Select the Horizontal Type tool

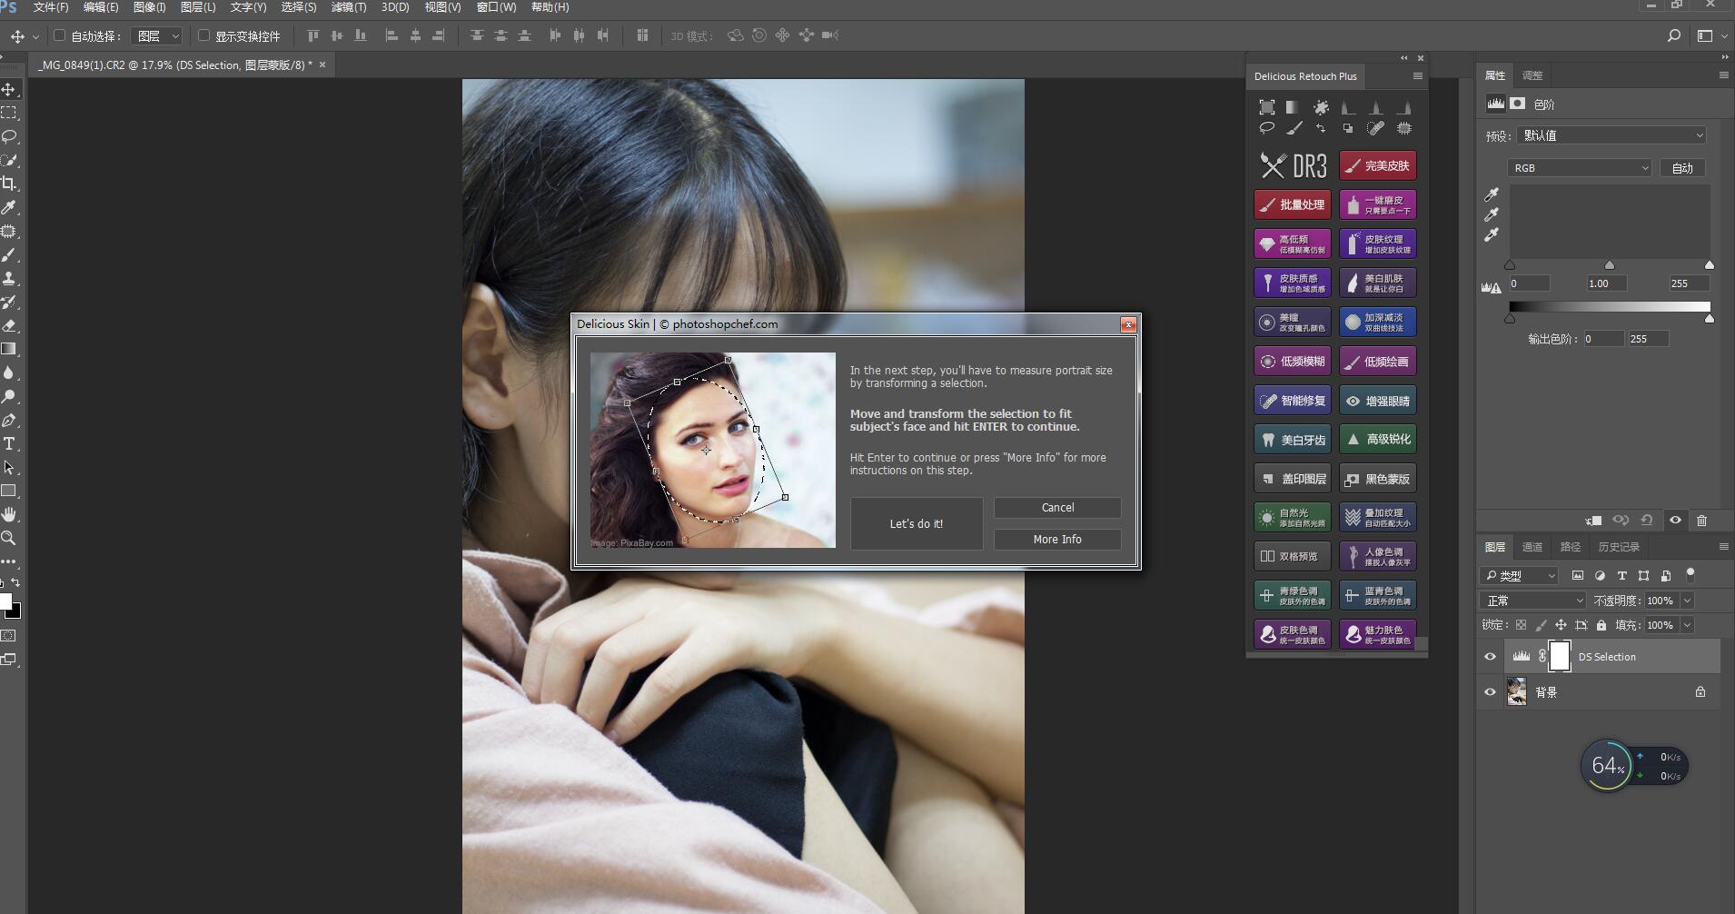pos(9,443)
